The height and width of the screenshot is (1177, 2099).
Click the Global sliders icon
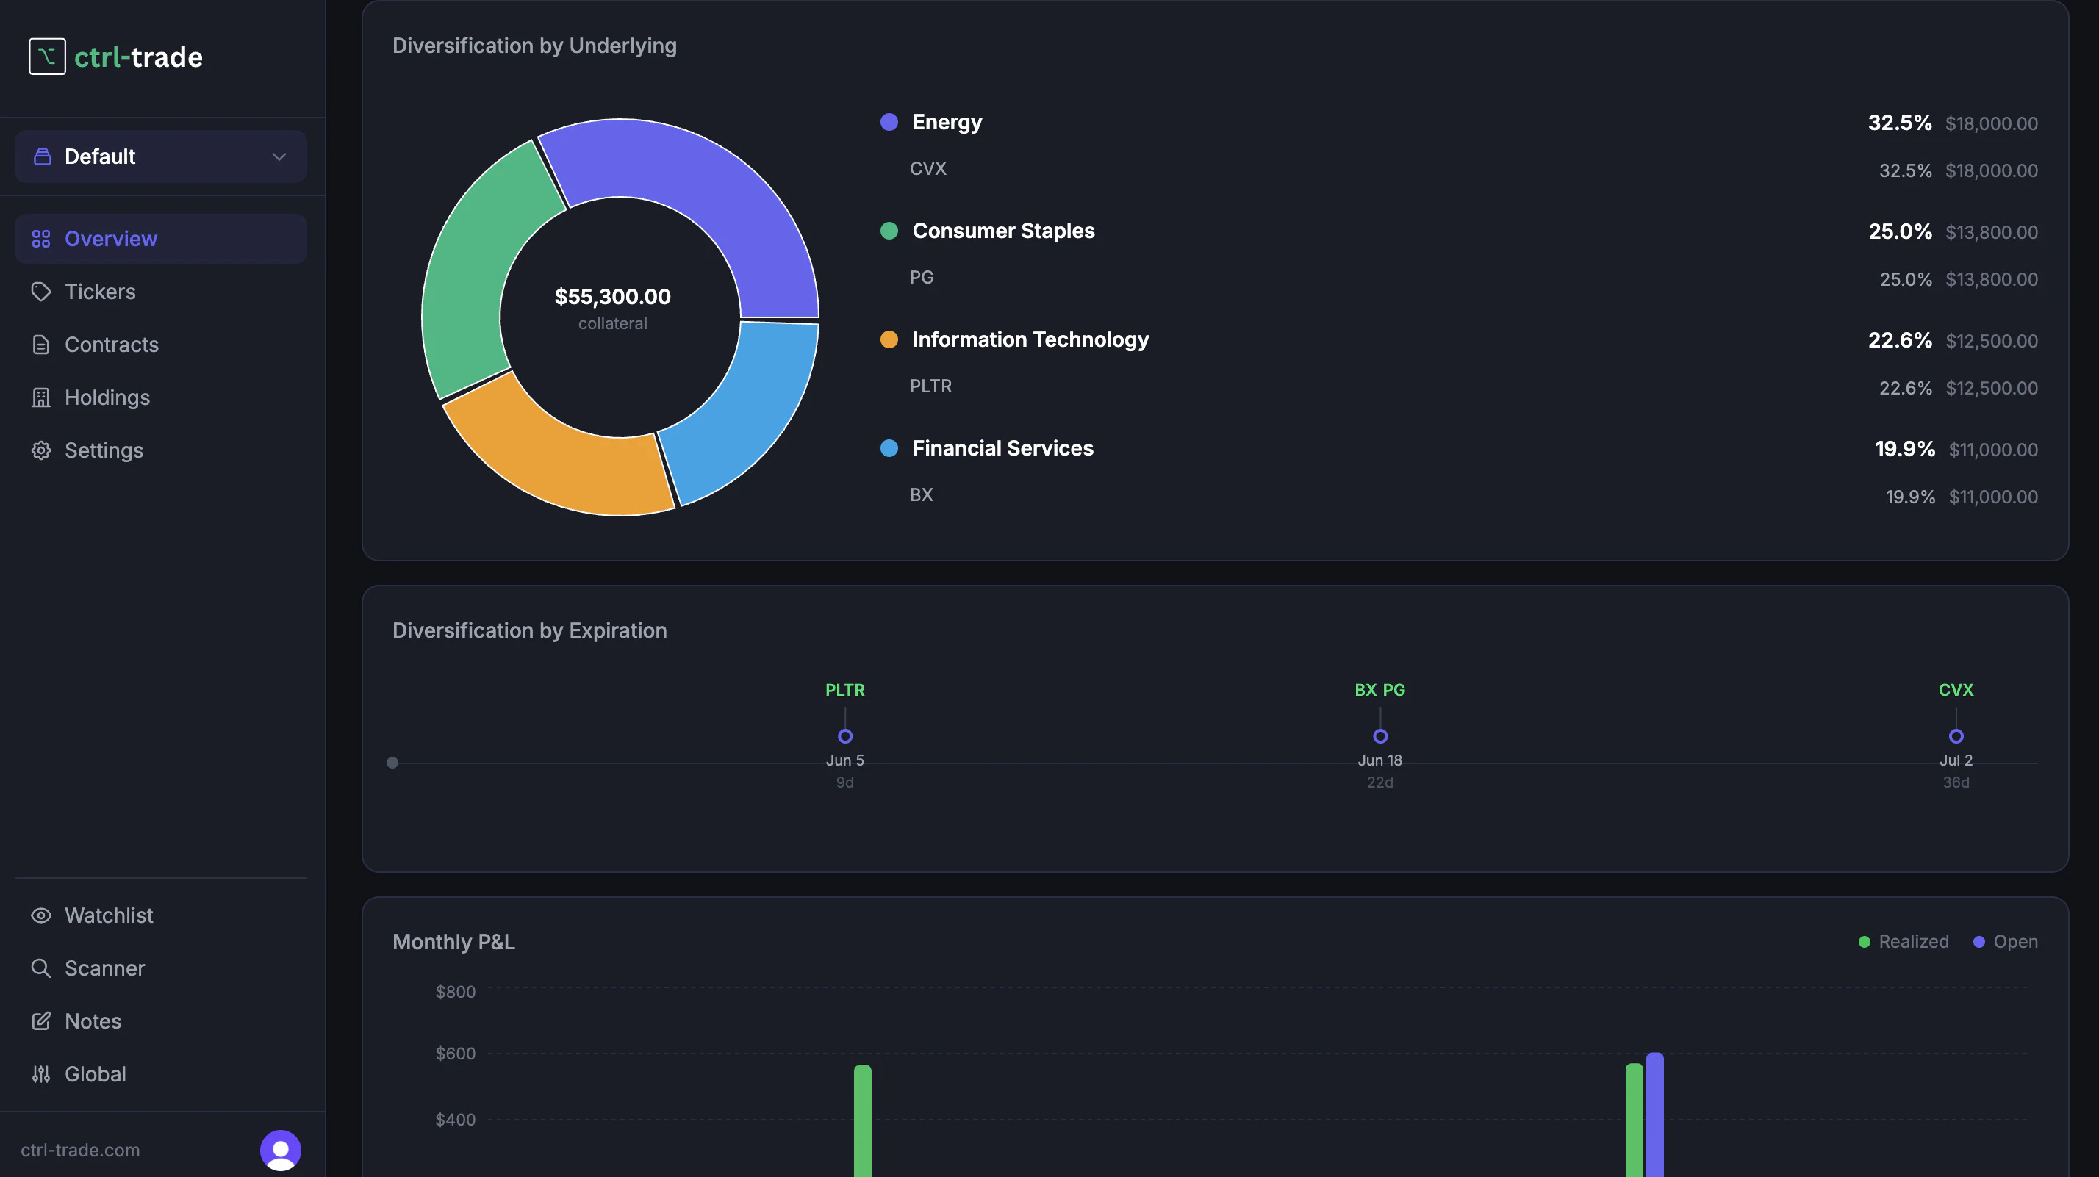pyautogui.click(x=40, y=1074)
